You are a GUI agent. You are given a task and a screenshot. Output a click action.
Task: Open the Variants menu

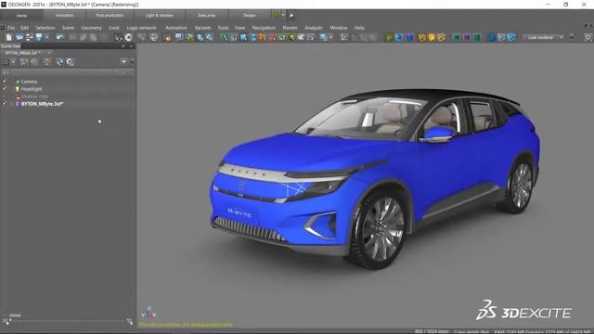point(202,28)
